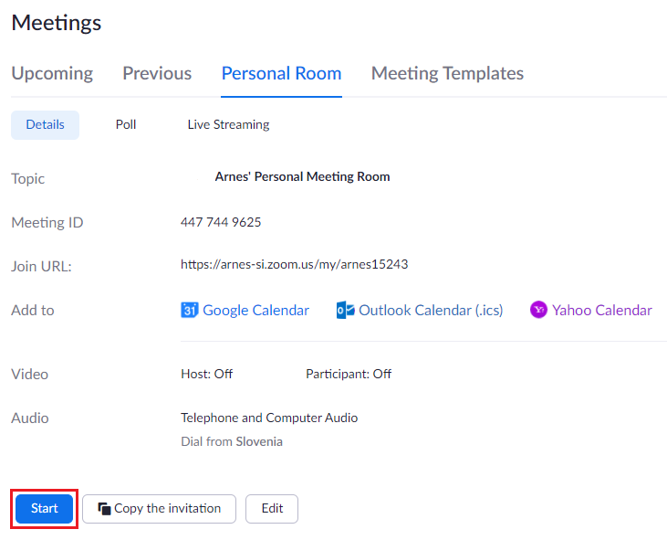This screenshot has width=667, height=540.
Task: Click Dial from Slovenia text
Action: (x=232, y=441)
